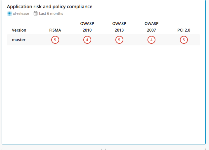Click the PCI 2.0 column header

(184, 30)
